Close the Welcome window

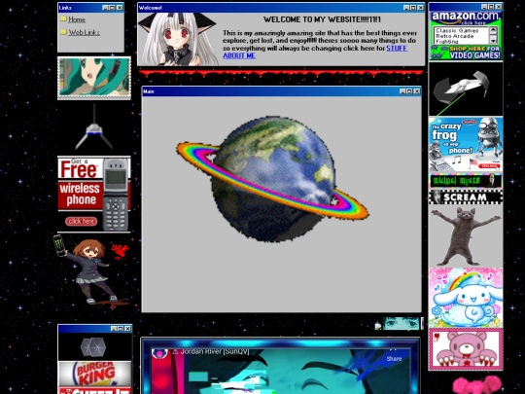click(421, 8)
